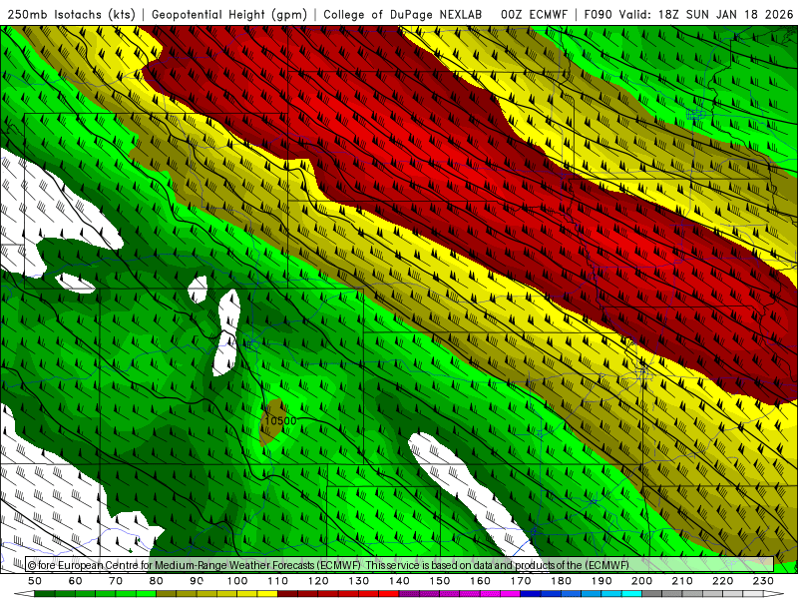This screenshot has height=599, width=798.
Task: Click the '150' value on the color scale
Action: click(x=440, y=581)
